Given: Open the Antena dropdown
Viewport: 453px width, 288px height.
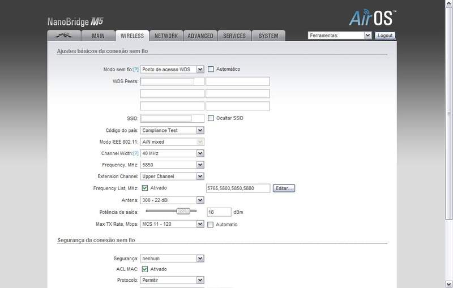Looking at the screenshot, I should coord(172,200).
